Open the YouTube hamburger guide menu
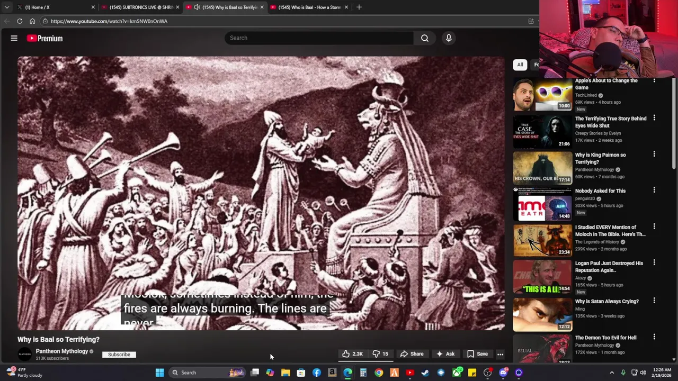This screenshot has height=381, width=678. click(x=14, y=38)
